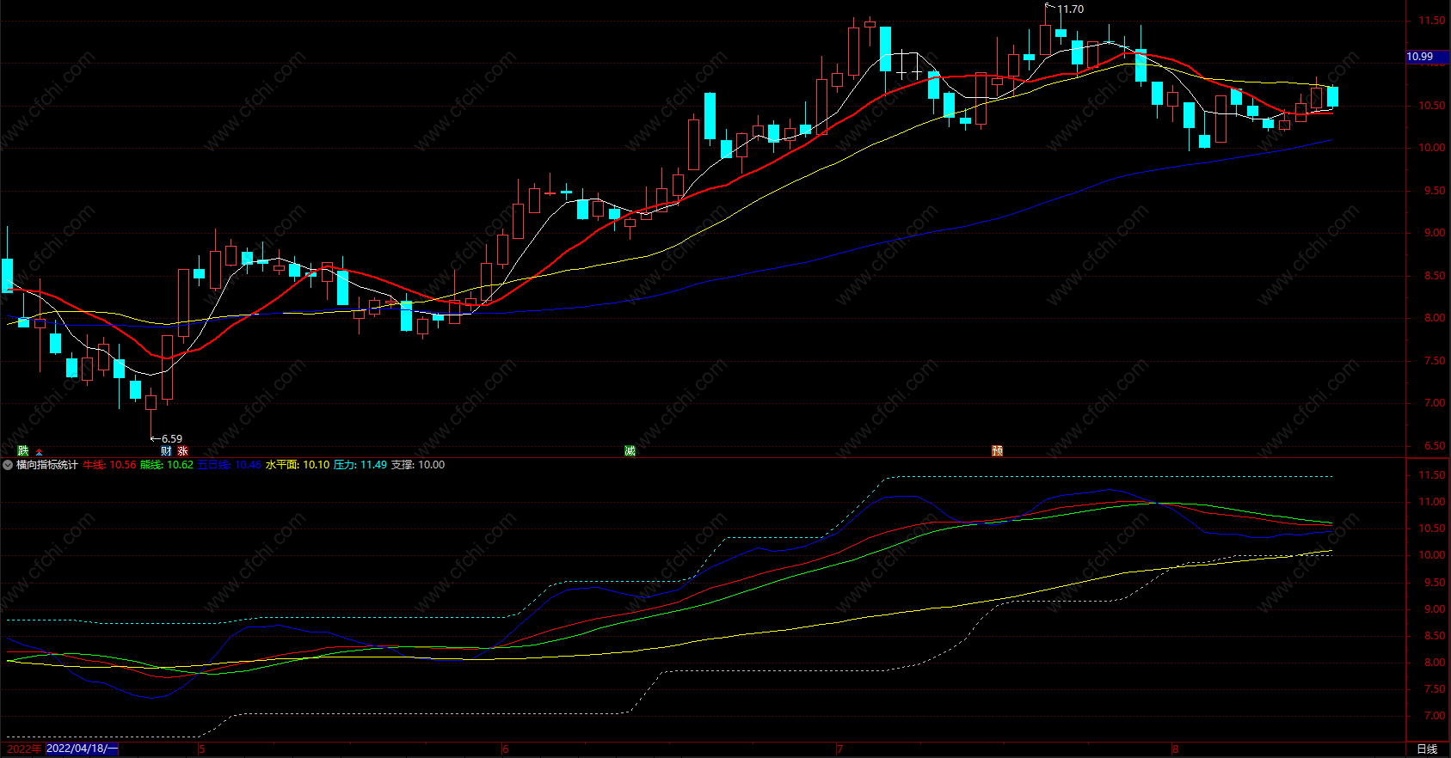Click the month 6 marker on time axis

pos(506,749)
